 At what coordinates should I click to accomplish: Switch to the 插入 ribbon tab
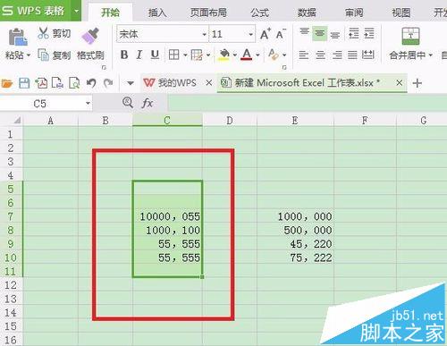pyautogui.click(x=157, y=13)
